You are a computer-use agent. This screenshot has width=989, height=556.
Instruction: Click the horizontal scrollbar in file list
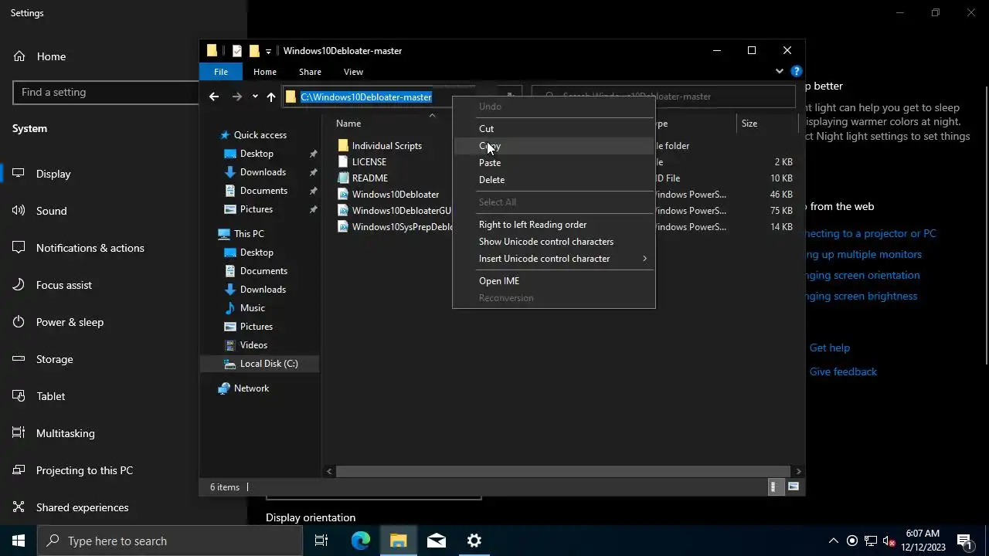pyautogui.click(x=562, y=471)
